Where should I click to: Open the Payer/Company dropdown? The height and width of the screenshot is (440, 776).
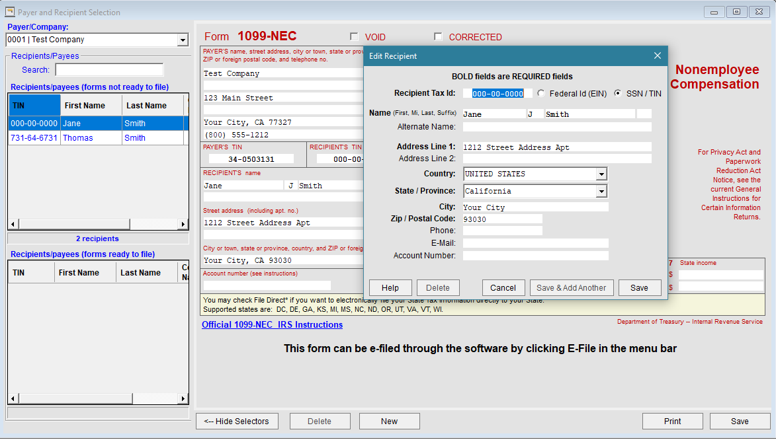tap(183, 40)
